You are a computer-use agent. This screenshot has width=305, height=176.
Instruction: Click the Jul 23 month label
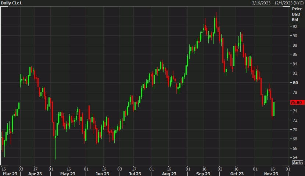(135, 174)
